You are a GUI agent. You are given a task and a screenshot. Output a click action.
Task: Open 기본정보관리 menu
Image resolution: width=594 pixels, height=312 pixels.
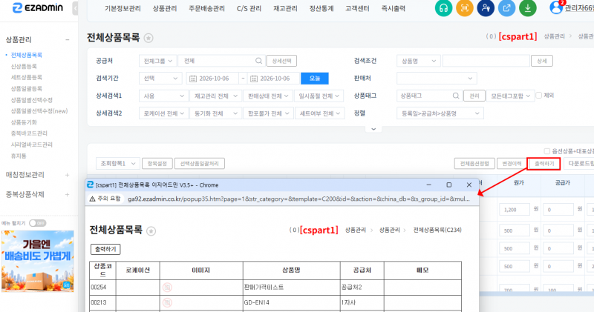click(123, 8)
